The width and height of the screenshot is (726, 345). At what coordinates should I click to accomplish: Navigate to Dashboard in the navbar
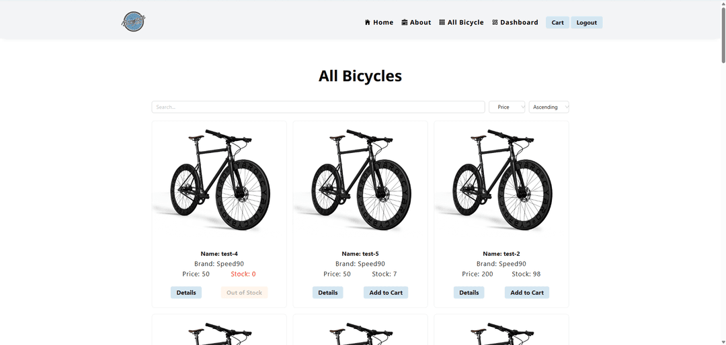click(519, 22)
